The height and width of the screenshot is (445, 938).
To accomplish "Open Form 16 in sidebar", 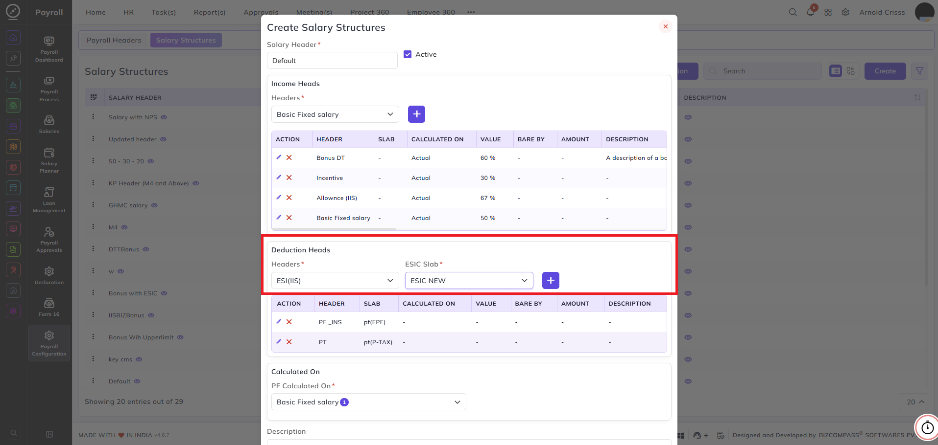I will point(49,308).
